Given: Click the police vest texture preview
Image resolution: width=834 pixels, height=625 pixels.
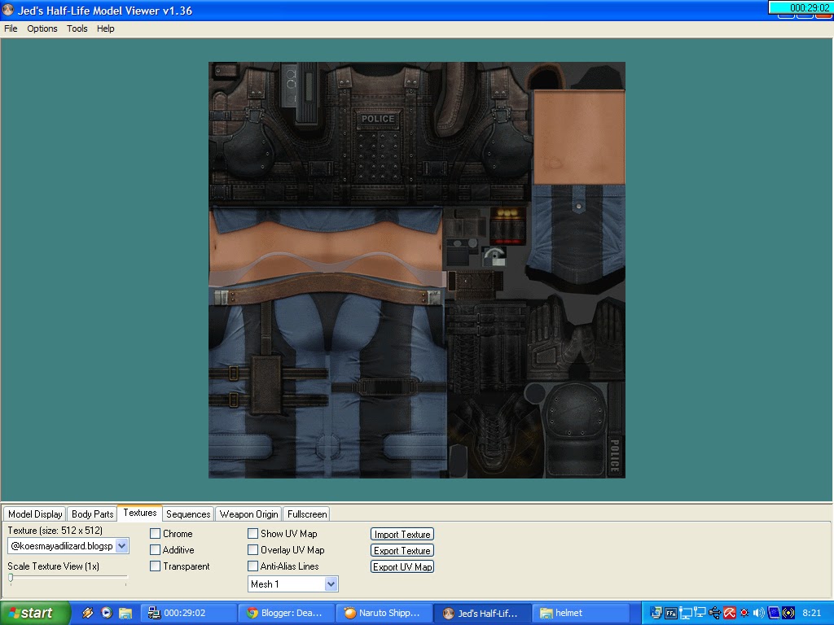Looking at the screenshot, I should point(417,270).
